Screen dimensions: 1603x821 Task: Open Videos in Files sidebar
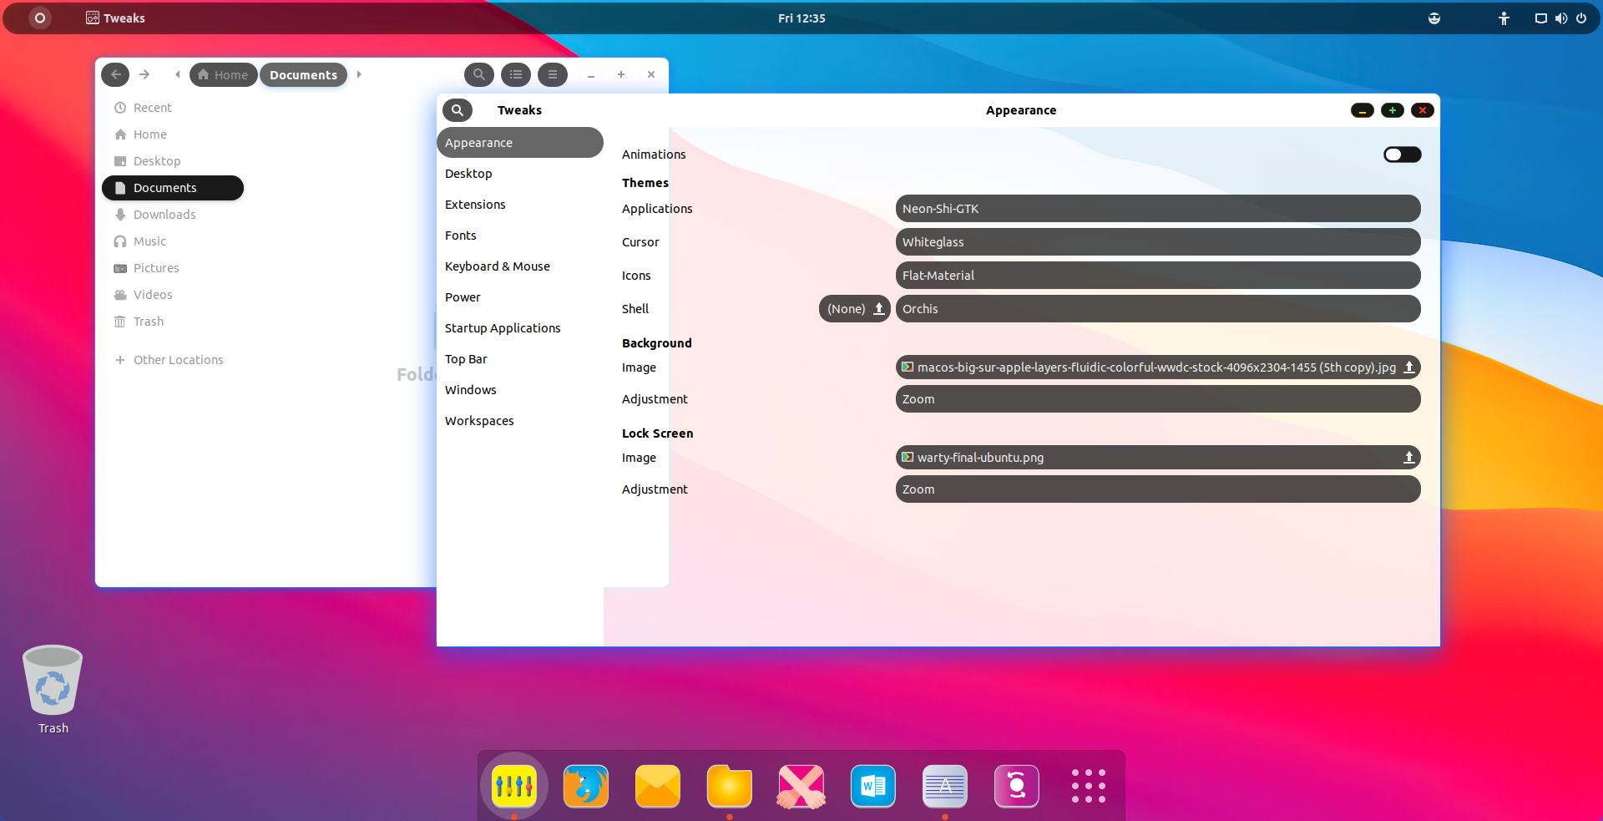[x=173, y=295]
